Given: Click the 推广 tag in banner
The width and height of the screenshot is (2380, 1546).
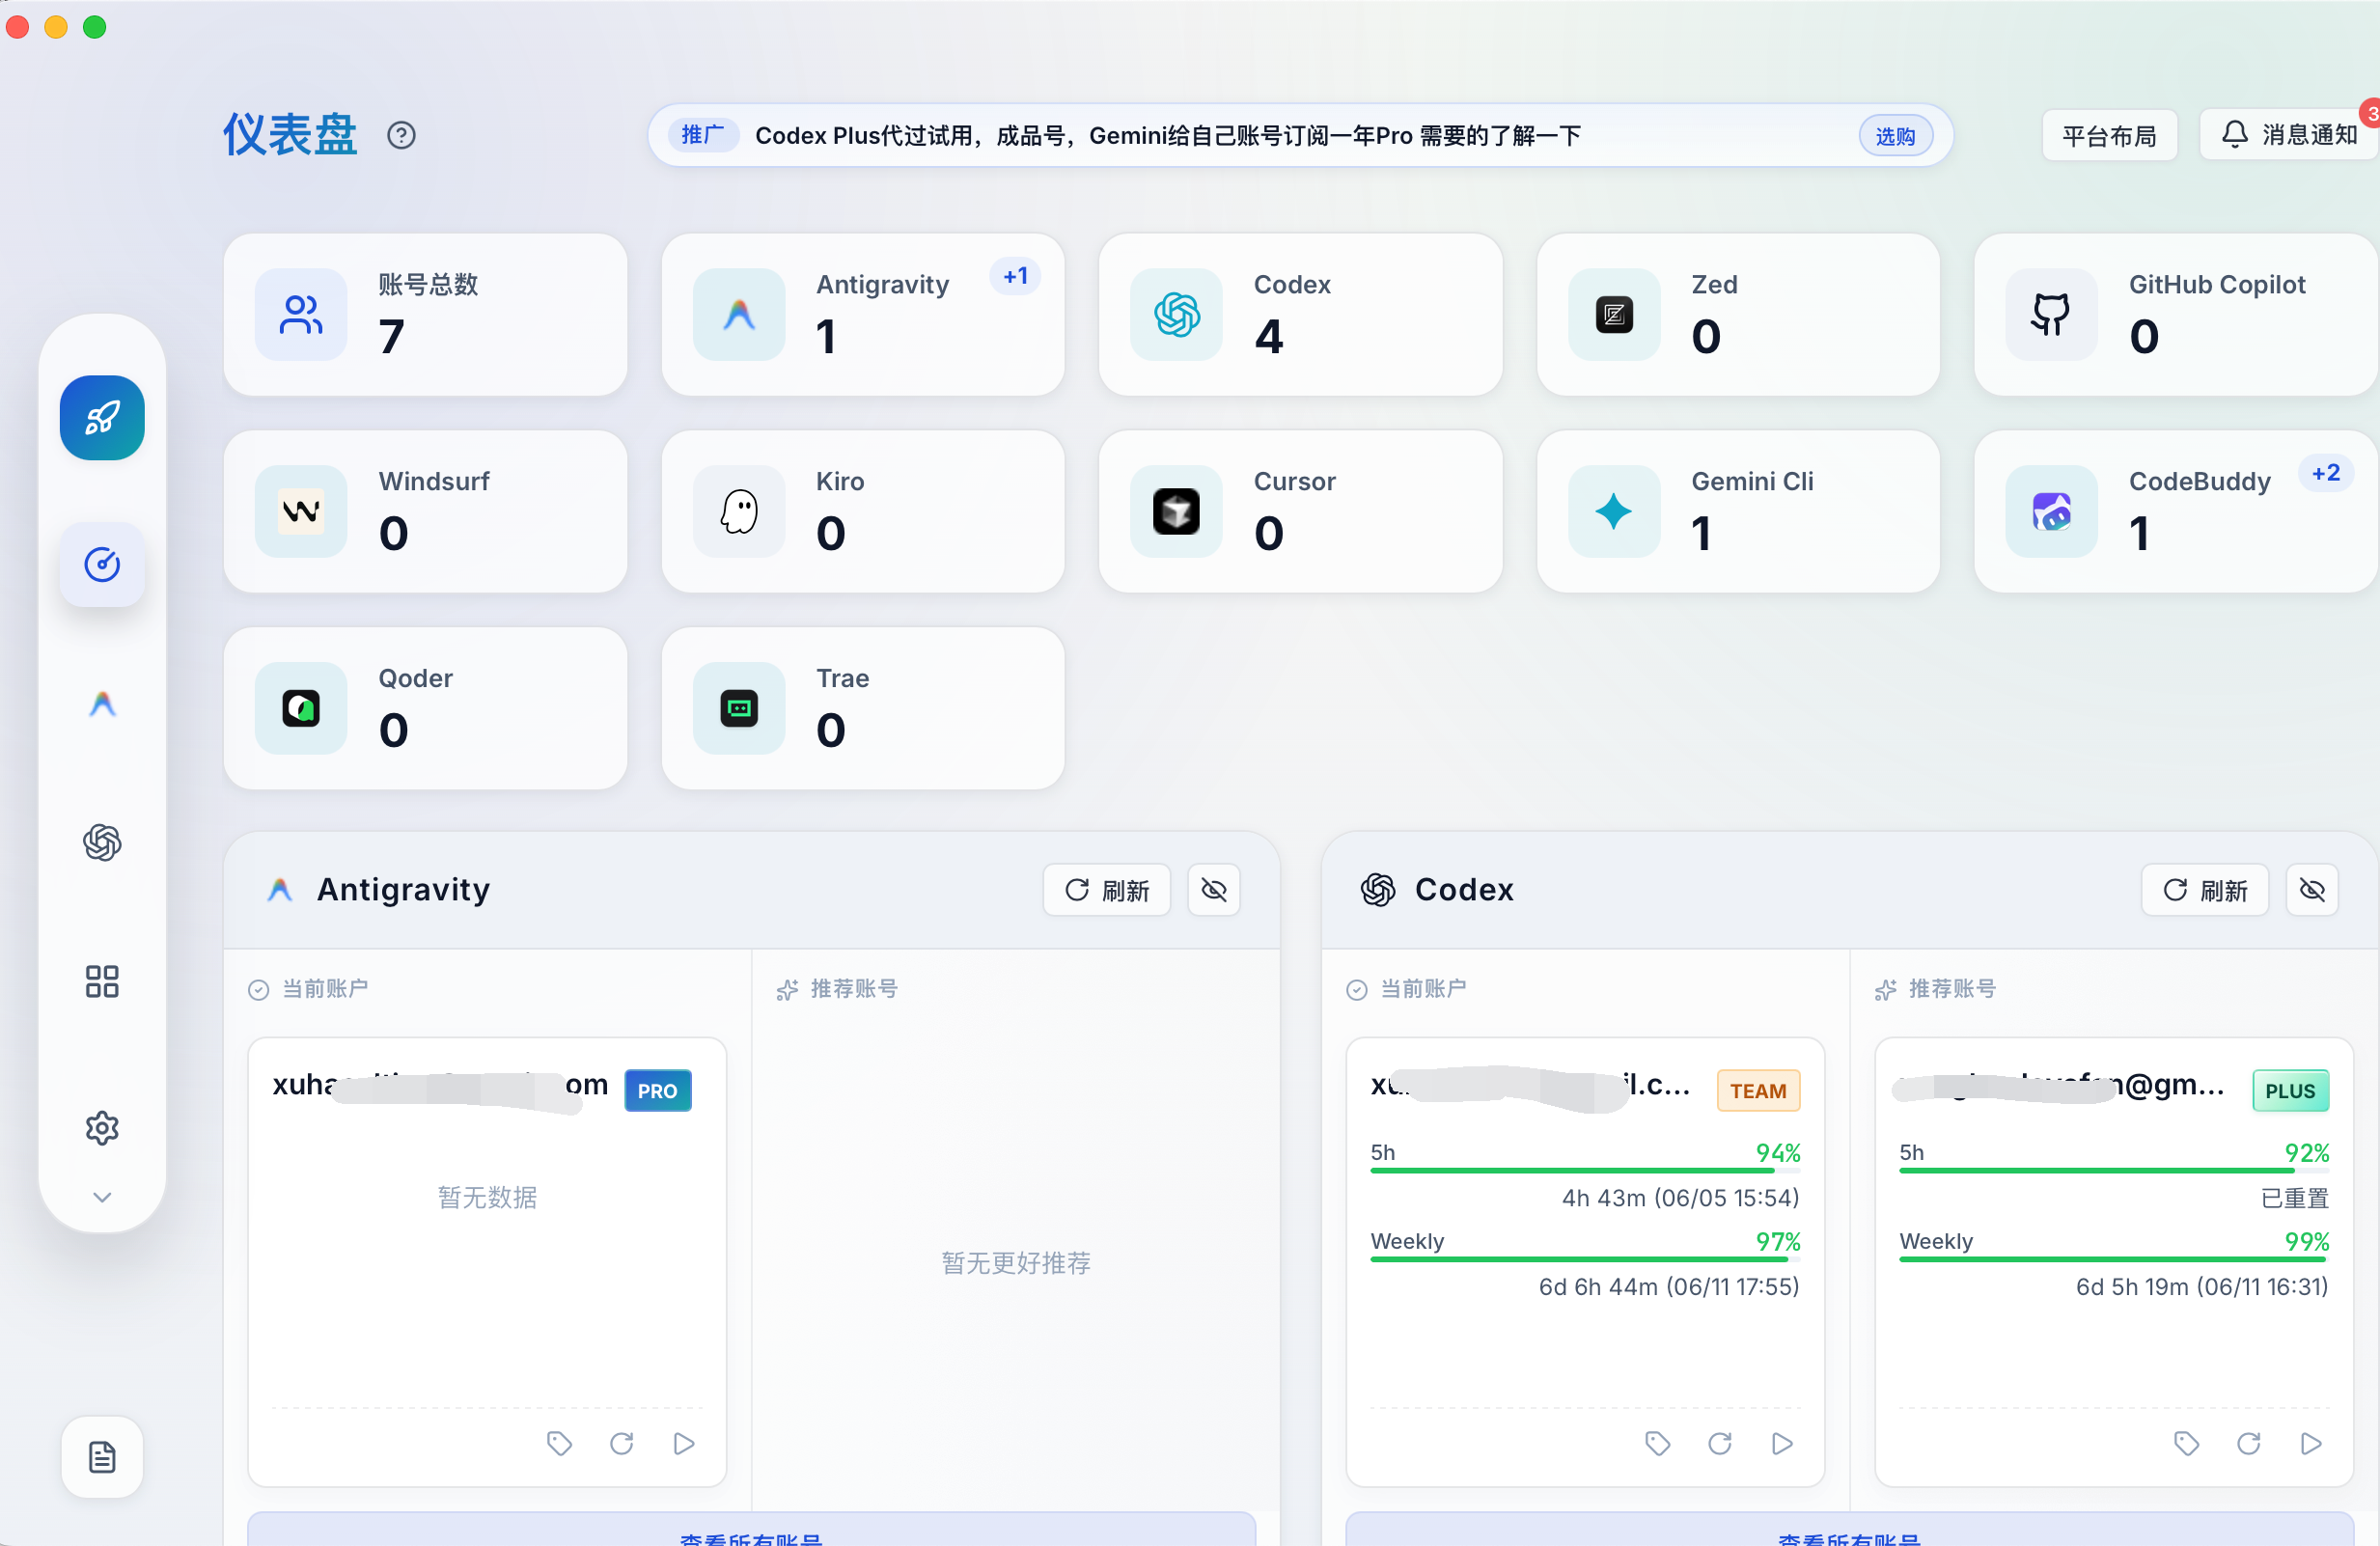Looking at the screenshot, I should (x=703, y=135).
